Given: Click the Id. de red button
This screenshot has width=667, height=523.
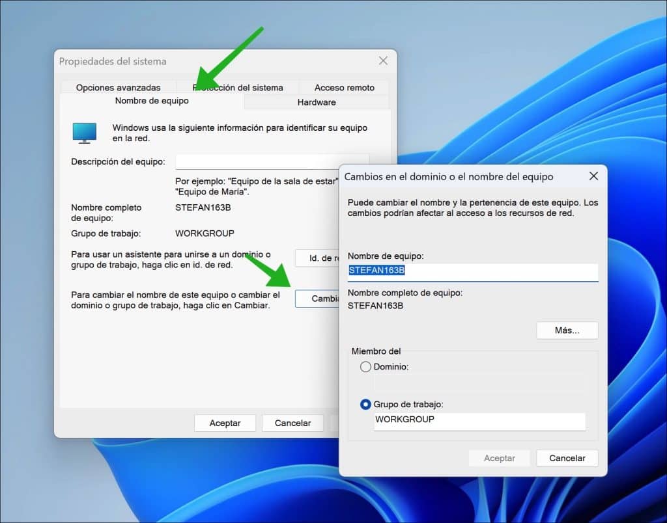Looking at the screenshot, I should point(317,258).
